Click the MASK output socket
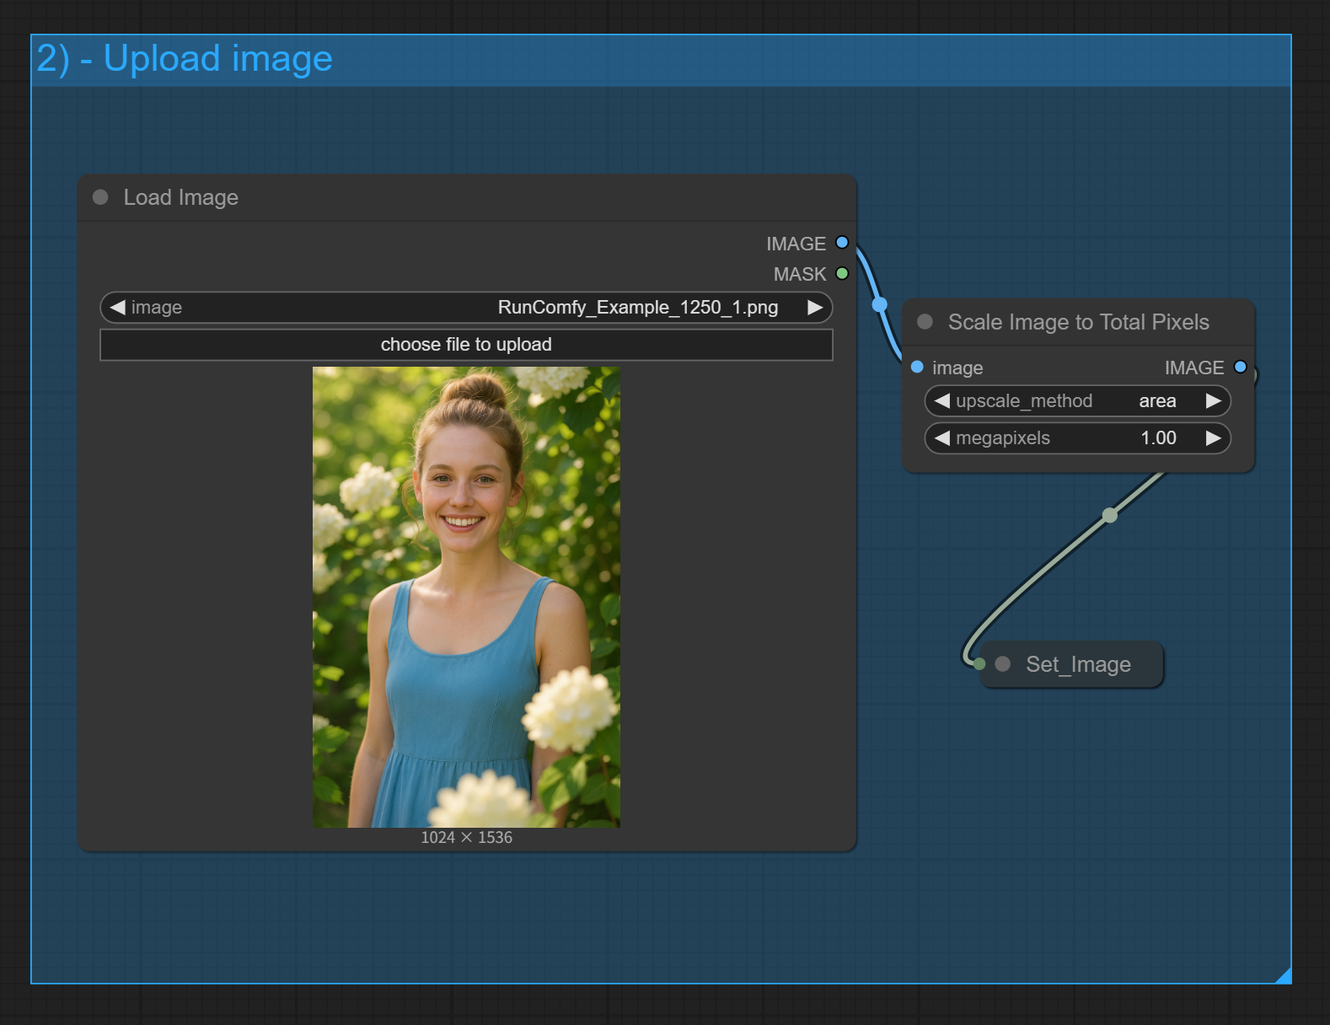The width and height of the screenshot is (1330, 1025). click(841, 273)
